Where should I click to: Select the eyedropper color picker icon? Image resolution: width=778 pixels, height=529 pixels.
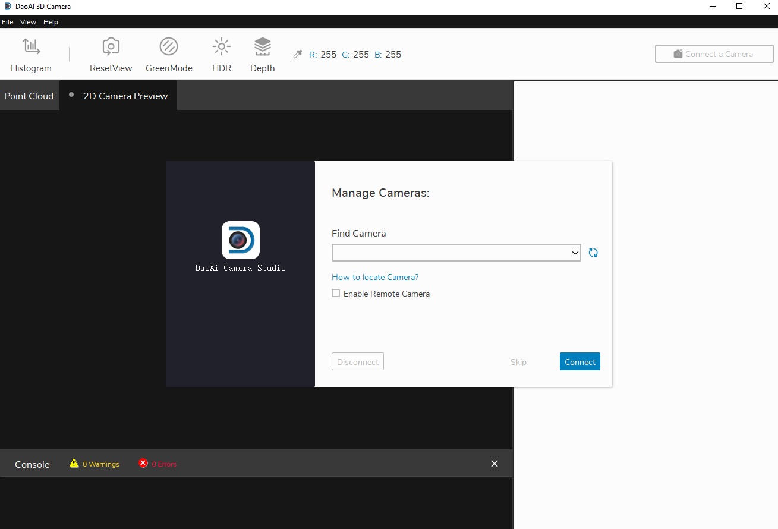[x=298, y=54]
